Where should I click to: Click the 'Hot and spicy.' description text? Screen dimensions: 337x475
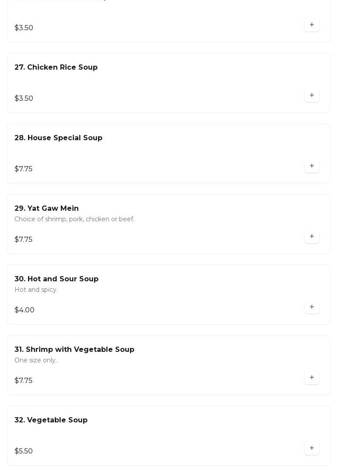point(36,290)
